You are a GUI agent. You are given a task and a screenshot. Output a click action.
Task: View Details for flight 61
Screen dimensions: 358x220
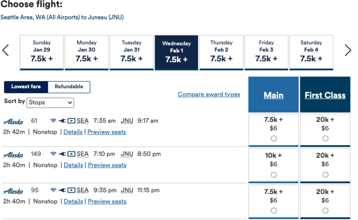click(73, 132)
